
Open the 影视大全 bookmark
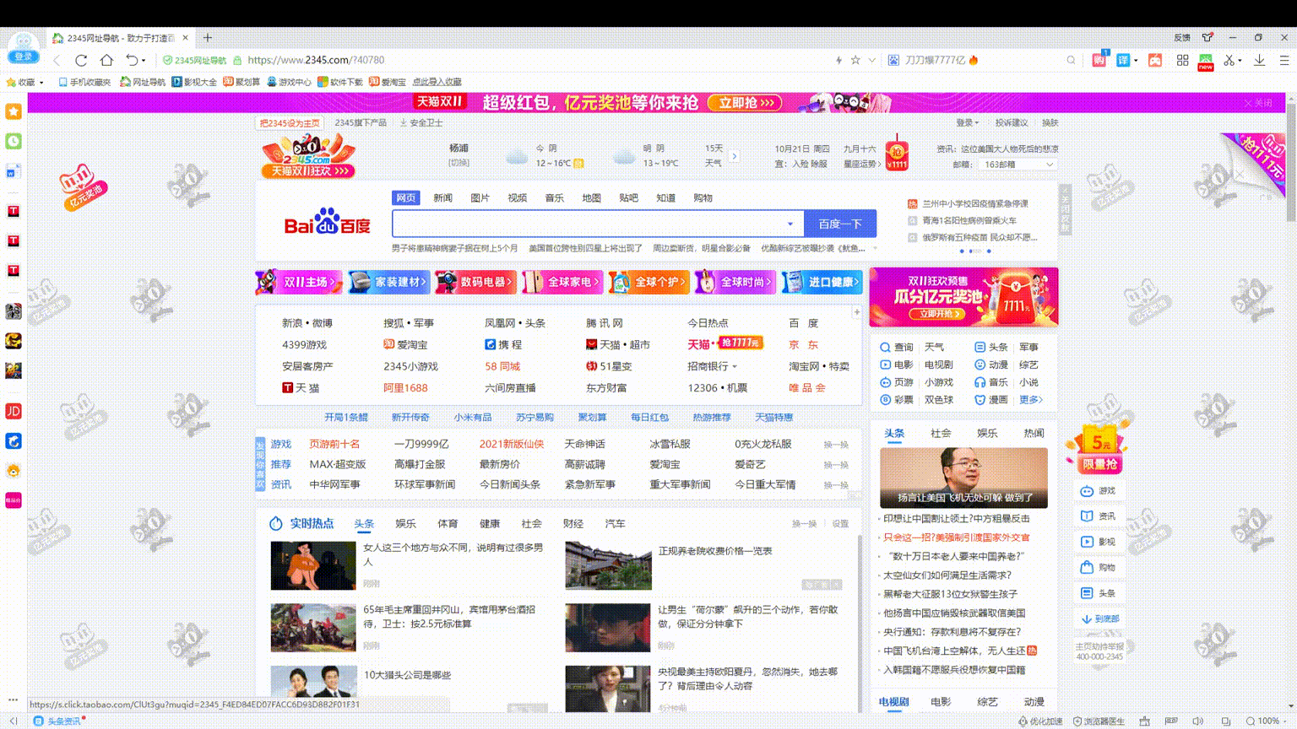[x=194, y=82]
